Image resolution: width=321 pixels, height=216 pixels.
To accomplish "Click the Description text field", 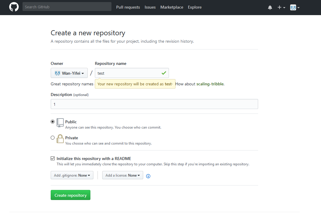I will coord(154,104).
